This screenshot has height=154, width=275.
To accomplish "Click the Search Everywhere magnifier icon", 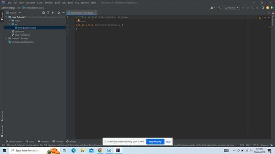I will tap(263, 8).
